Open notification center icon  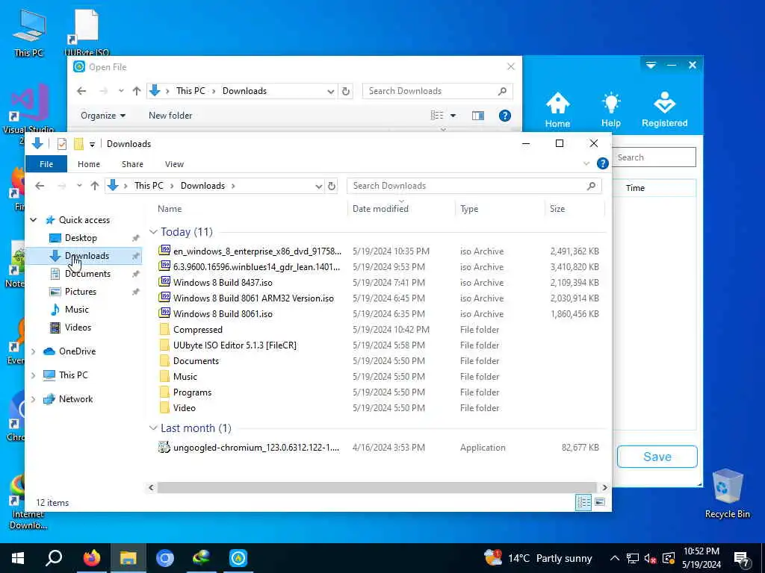(x=742, y=558)
